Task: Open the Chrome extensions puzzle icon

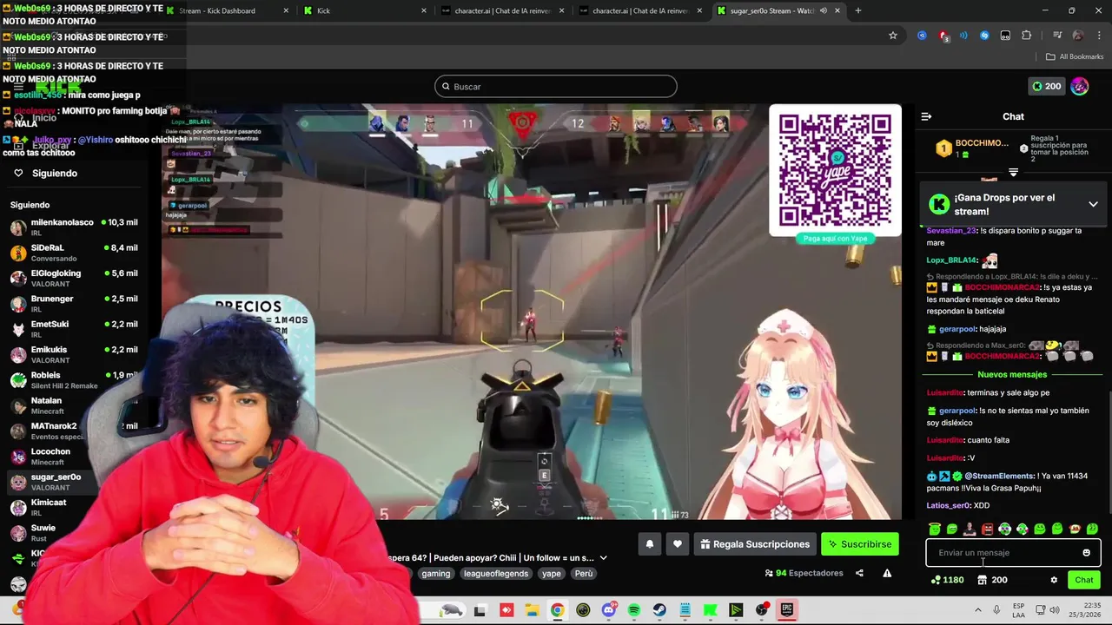Action: (1027, 36)
